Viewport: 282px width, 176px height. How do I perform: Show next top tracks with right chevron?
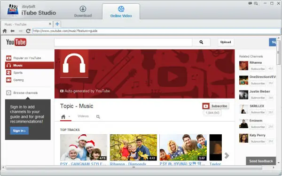coord(227,155)
